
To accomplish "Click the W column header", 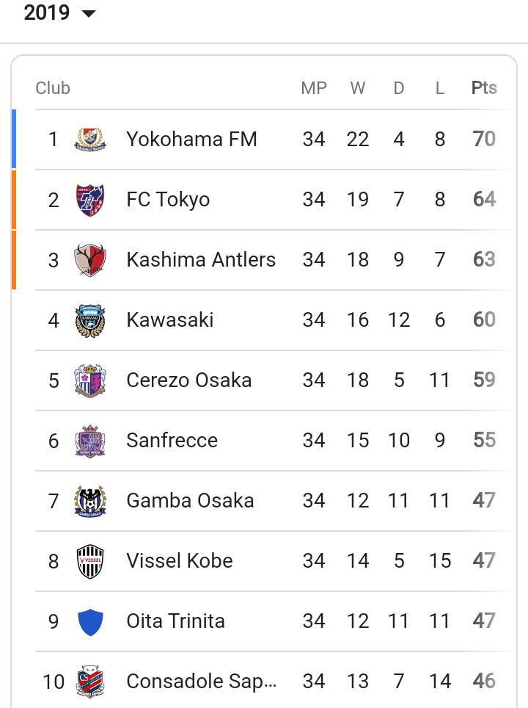I will click(358, 87).
